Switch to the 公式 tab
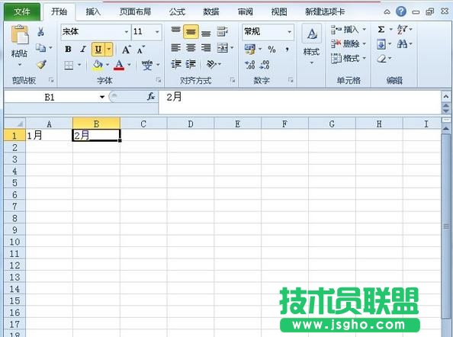Viewport: 453px width, 337px height. point(177,12)
